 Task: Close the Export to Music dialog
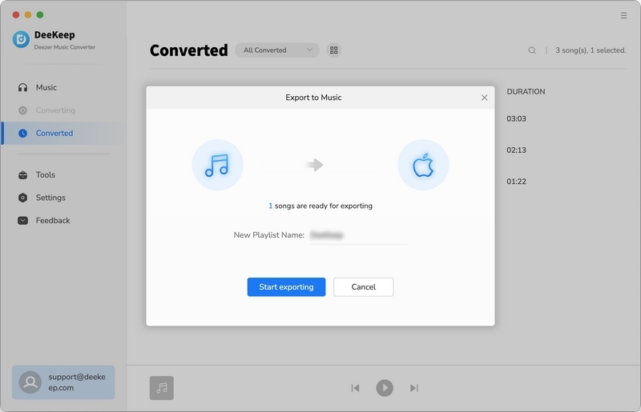click(485, 98)
